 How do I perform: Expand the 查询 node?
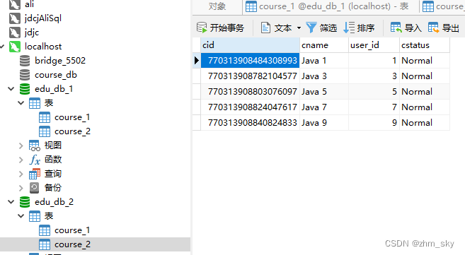[x=21, y=174]
